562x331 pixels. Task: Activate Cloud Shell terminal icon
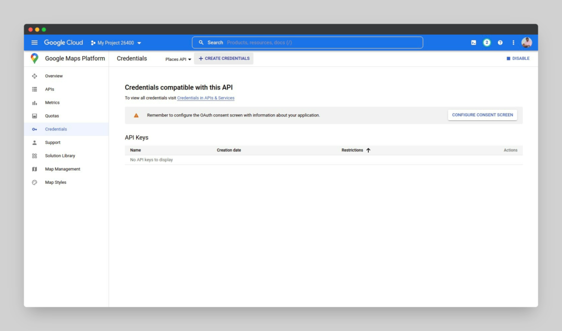(x=474, y=43)
